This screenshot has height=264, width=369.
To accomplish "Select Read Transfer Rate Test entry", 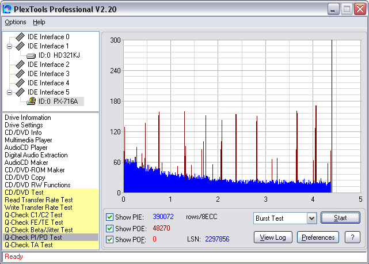I will (x=51, y=200).
